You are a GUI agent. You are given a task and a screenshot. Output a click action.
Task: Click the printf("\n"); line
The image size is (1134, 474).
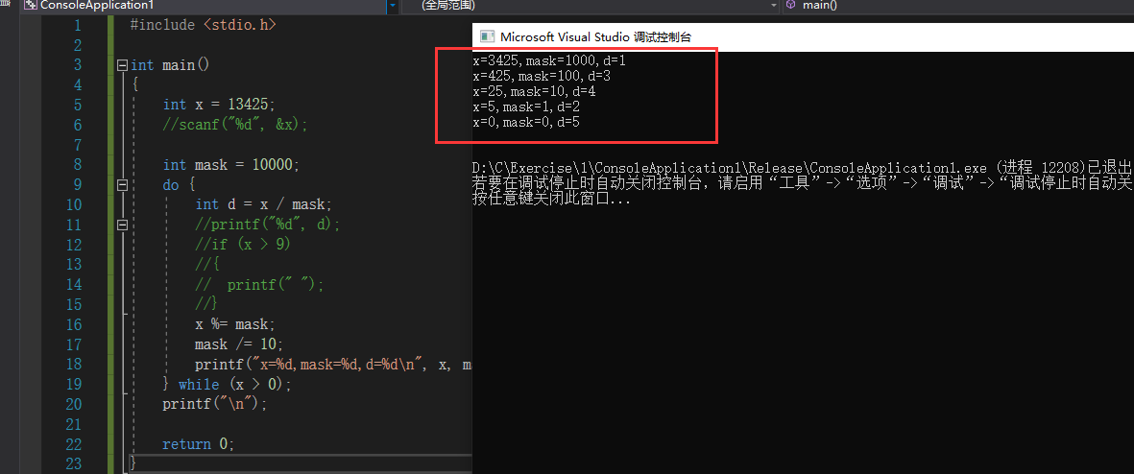pyautogui.click(x=215, y=404)
